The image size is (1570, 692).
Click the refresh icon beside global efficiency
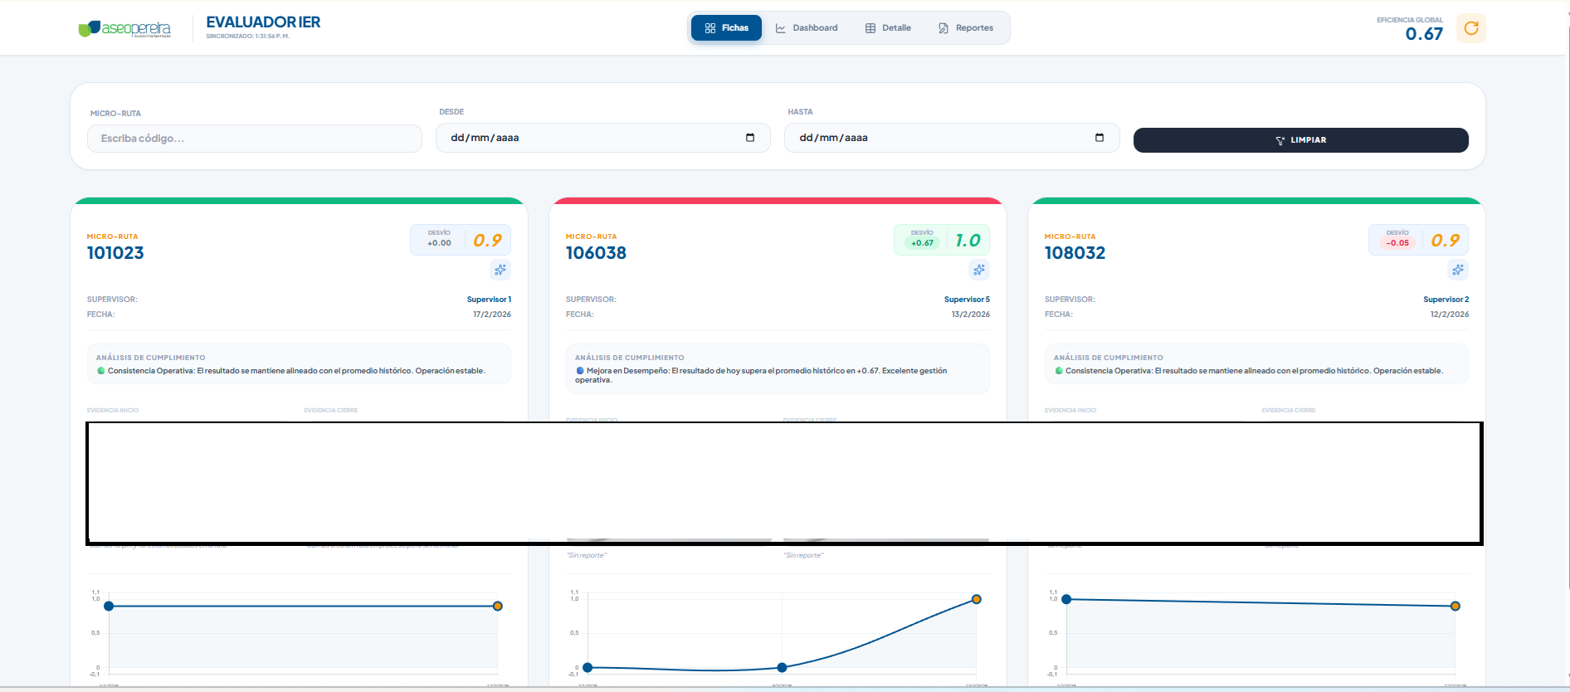click(1470, 28)
